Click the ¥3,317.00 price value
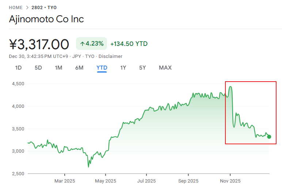This screenshot has height=188, width=282. click(39, 44)
